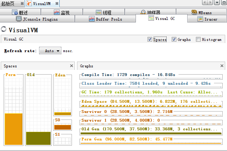Close the Graphs panel
This screenshot has width=227, height=151.
pyautogui.click(x=222, y=66)
